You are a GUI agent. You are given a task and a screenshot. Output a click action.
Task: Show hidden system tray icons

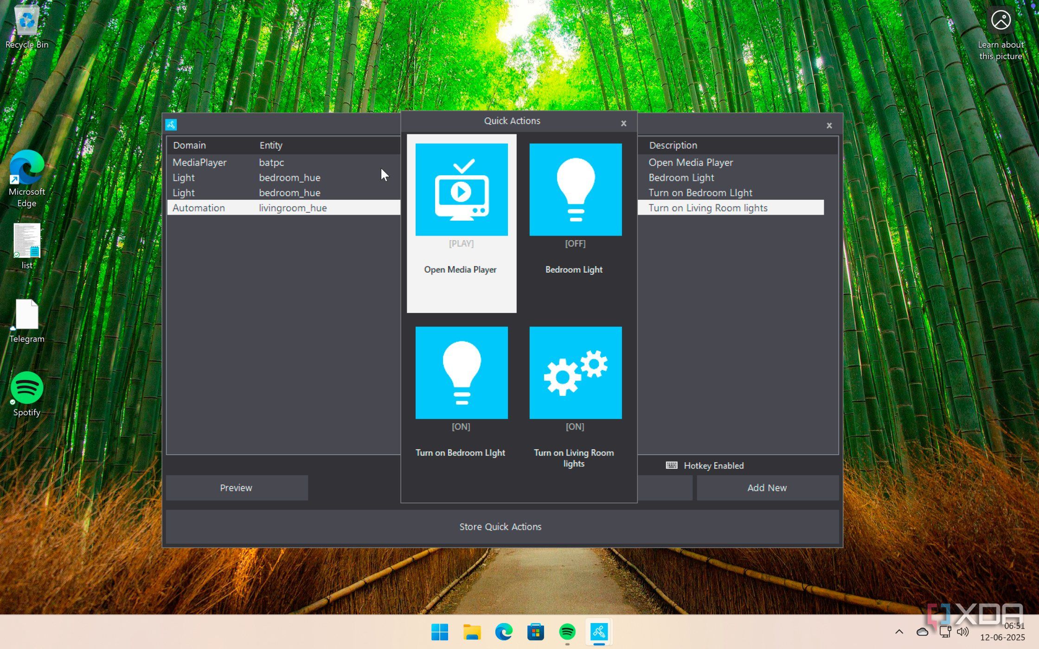click(899, 632)
